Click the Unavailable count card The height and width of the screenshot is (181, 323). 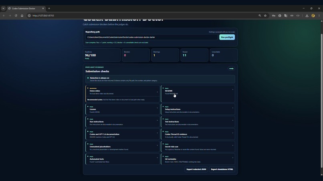pos(224,55)
